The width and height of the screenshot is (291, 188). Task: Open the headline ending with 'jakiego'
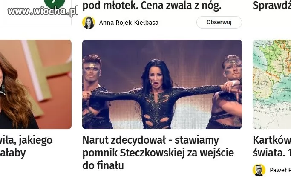point(26,146)
